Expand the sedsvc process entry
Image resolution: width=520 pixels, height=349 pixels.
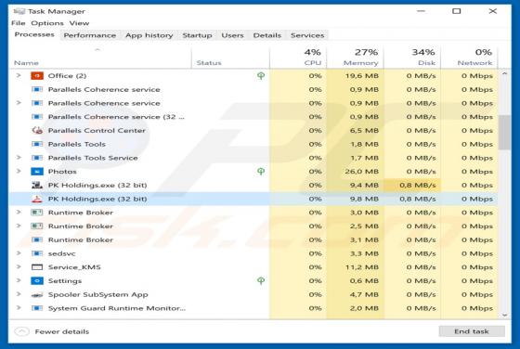tap(19, 253)
